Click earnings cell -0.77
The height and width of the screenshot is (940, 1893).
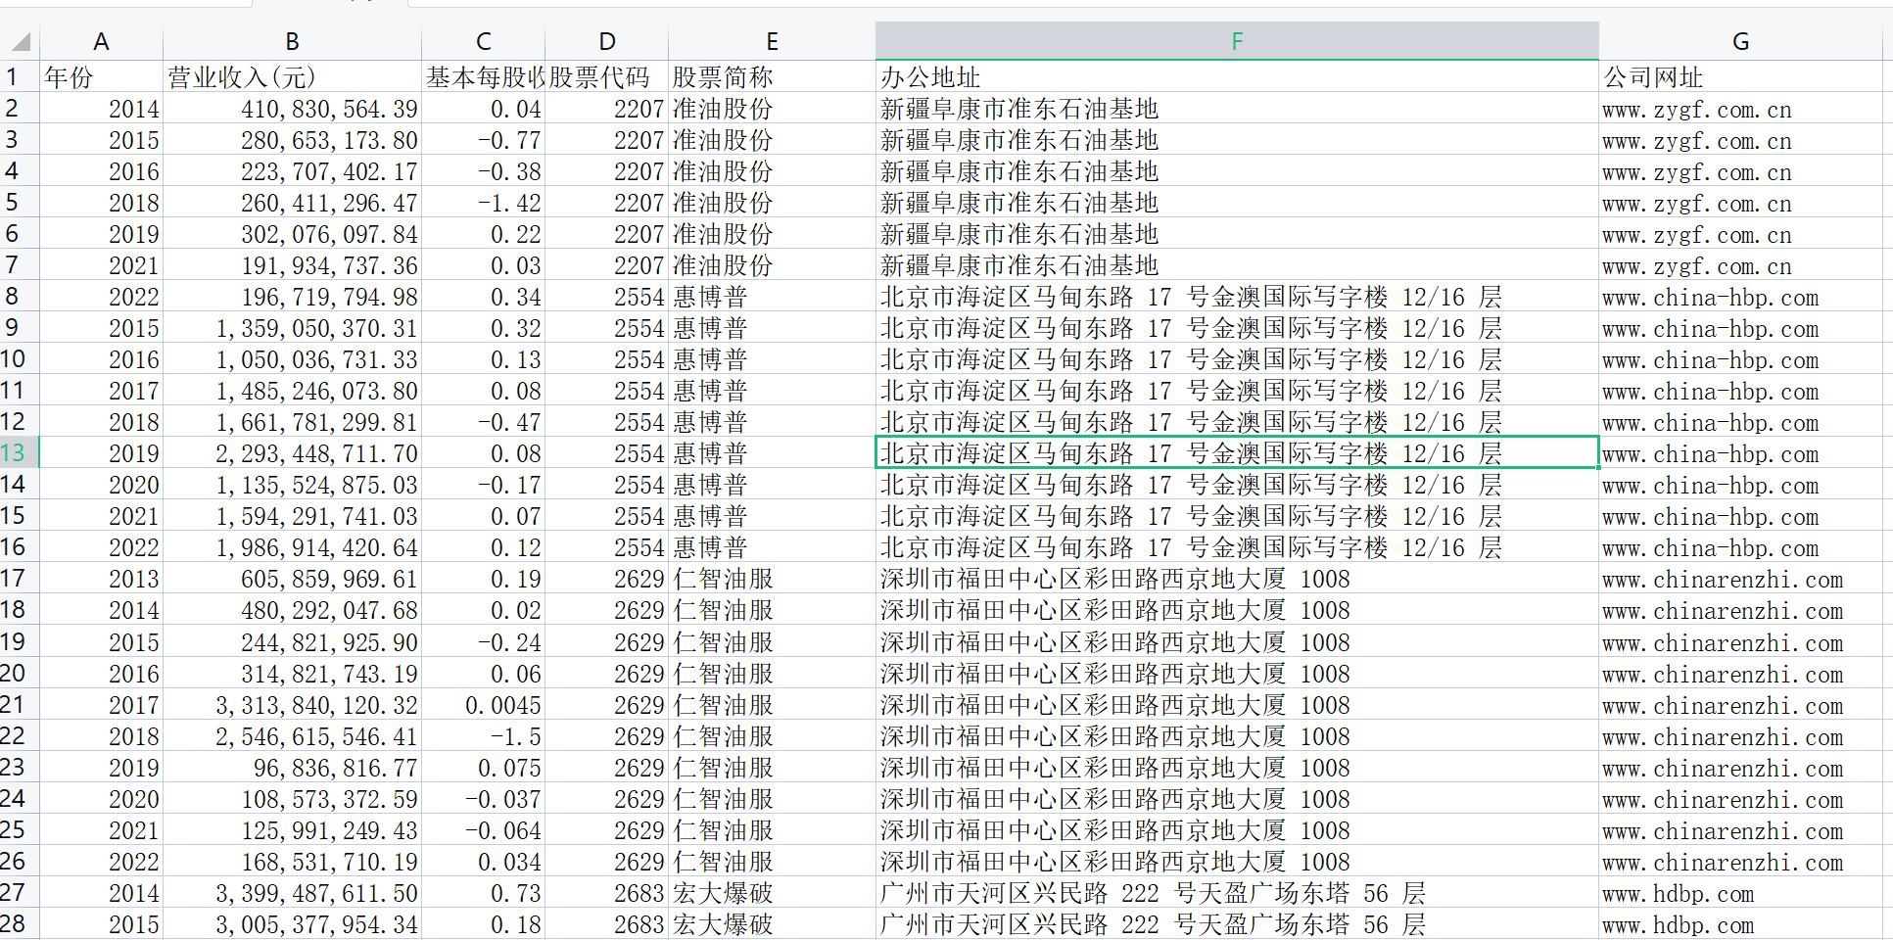coord(483,140)
